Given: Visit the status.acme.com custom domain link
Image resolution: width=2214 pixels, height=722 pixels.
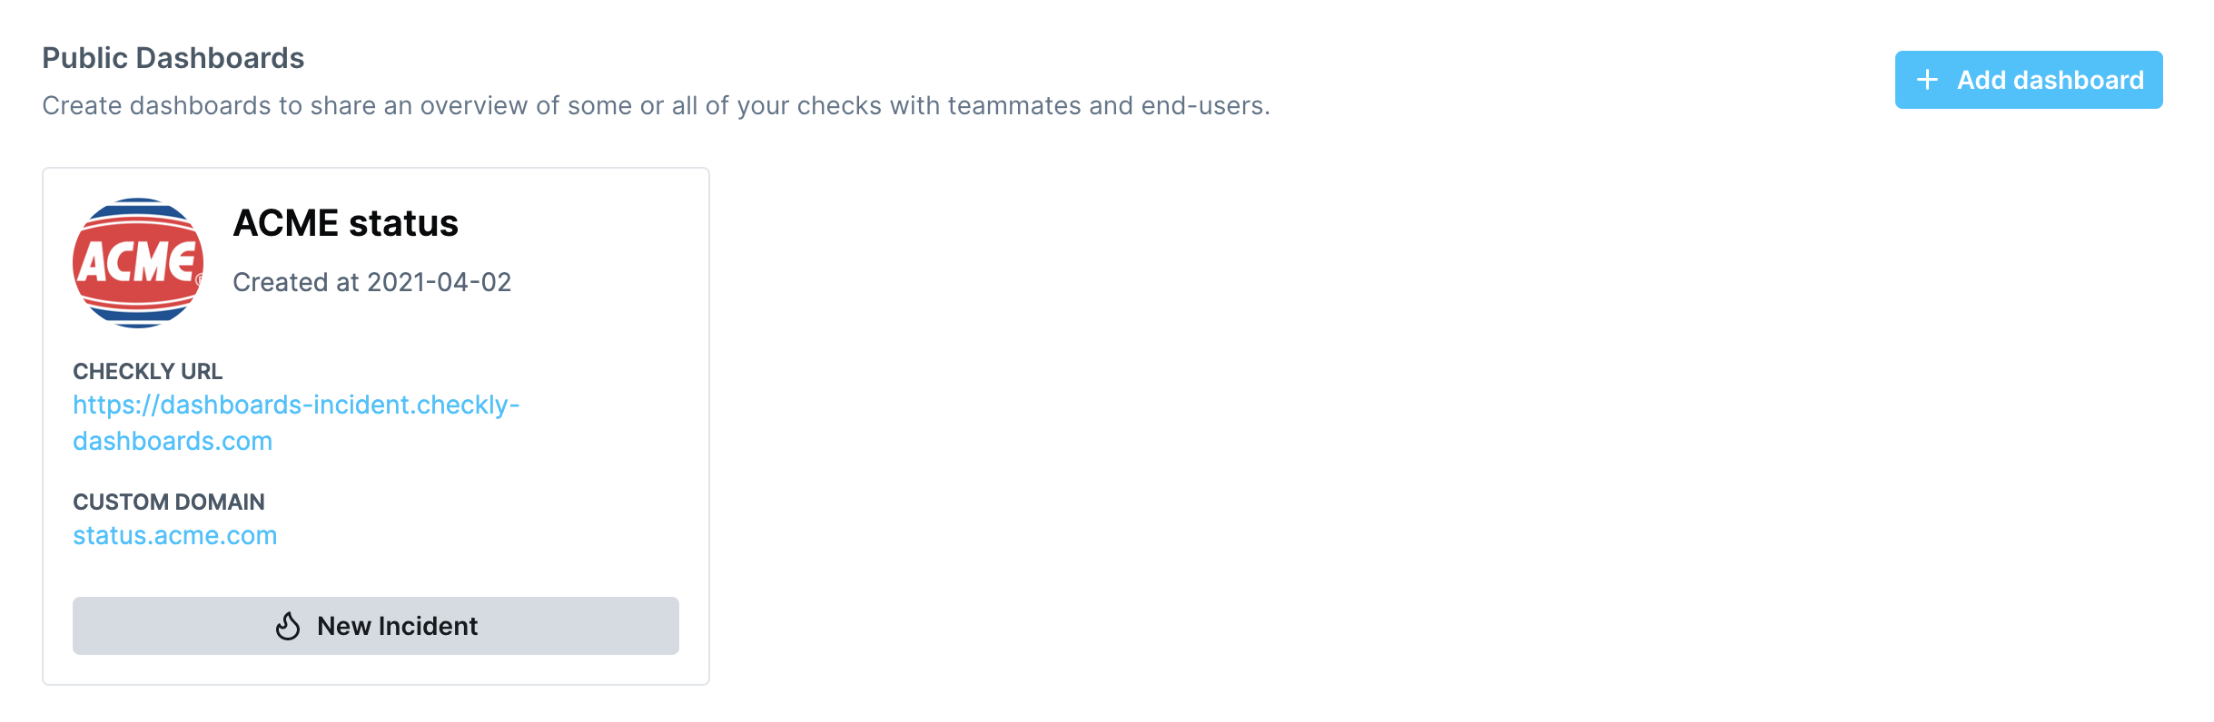Looking at the screenshot, I should (x=175, y=535).
